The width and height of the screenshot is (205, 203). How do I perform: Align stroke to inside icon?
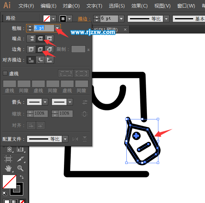point(40,60)
